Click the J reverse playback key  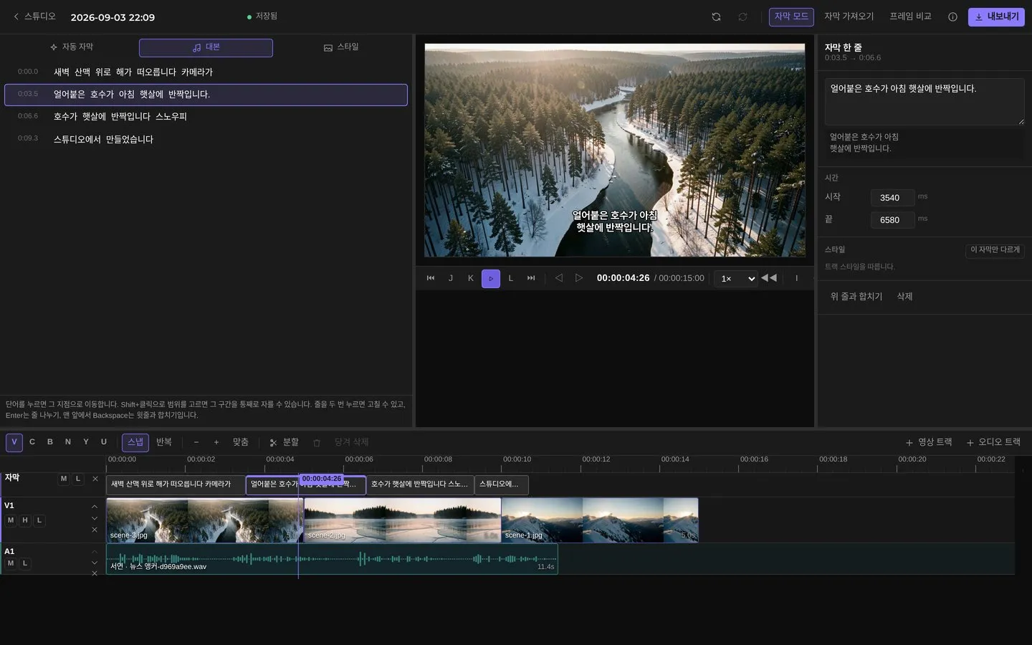[x=451, y=278]
